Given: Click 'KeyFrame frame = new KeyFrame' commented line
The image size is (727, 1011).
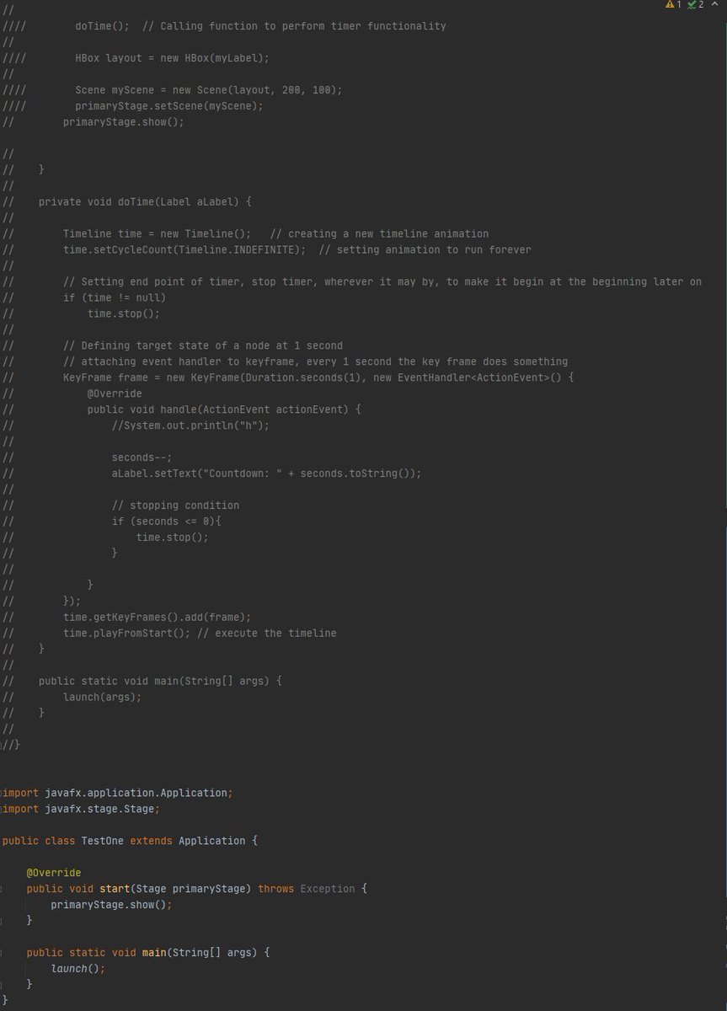Looking at the screenshot, I should (318, 378).
